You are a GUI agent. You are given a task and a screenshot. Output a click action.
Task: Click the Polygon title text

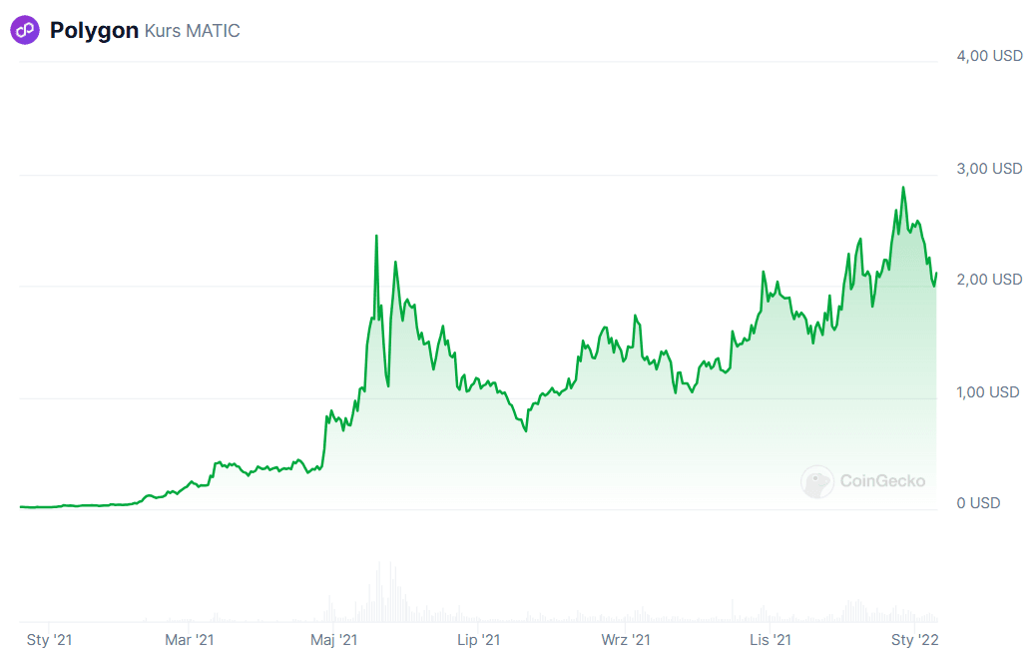click(x=94, y=30)
